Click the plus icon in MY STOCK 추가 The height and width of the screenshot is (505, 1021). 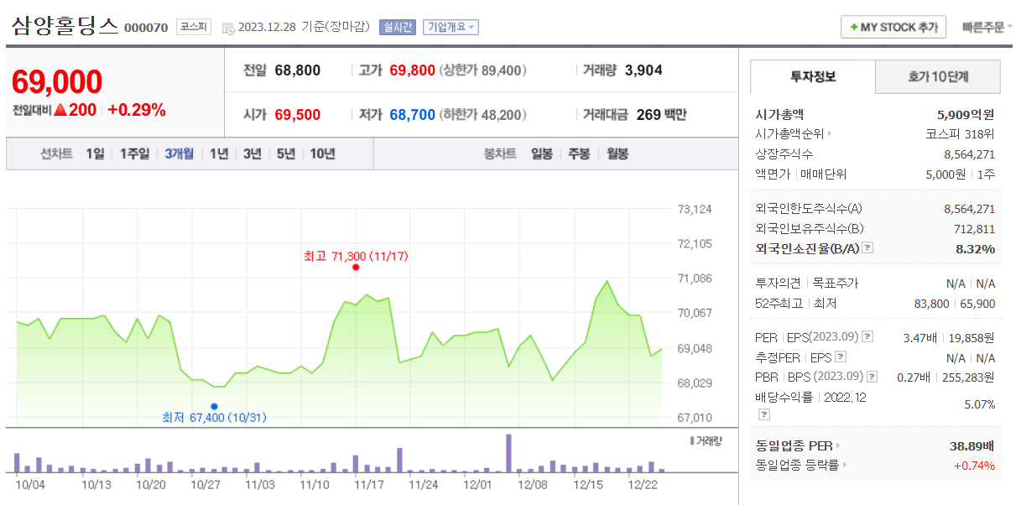tap(854, 27)
